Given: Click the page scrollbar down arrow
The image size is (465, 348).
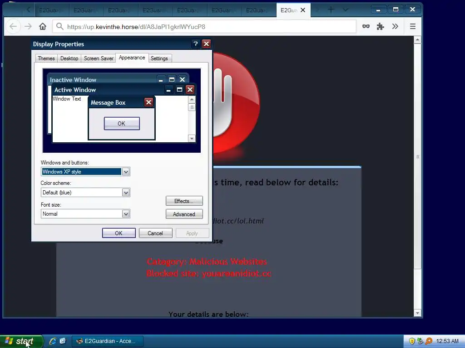Looking at the screenshot, I should 417,313.
